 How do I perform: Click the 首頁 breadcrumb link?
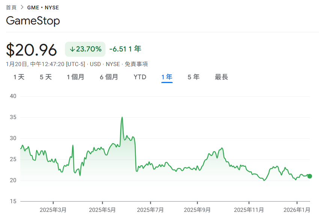[x=11, y=8]
